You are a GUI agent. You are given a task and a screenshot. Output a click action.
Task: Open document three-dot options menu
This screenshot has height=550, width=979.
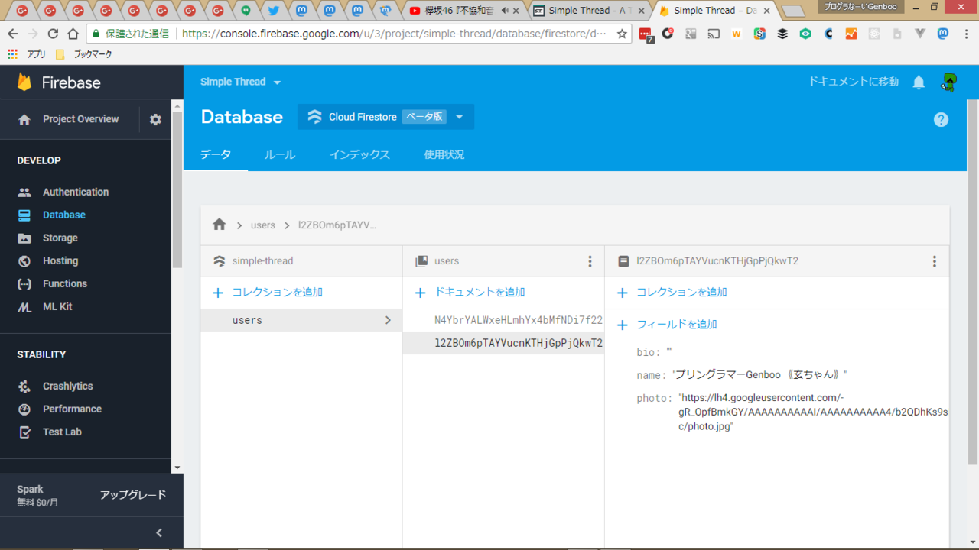point(934,261)
